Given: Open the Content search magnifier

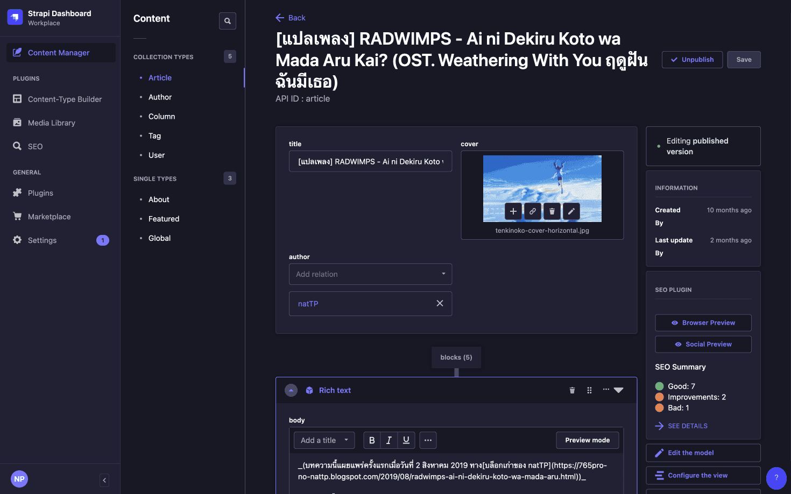Looking at the screenshot, I should click(228, 21).
